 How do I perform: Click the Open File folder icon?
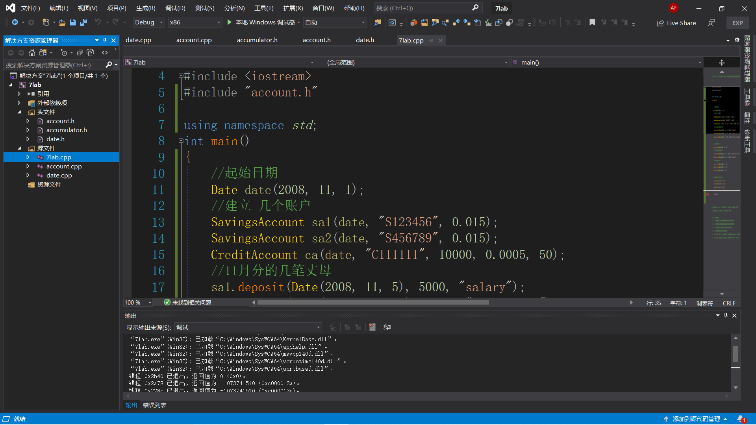coord(62,22)
